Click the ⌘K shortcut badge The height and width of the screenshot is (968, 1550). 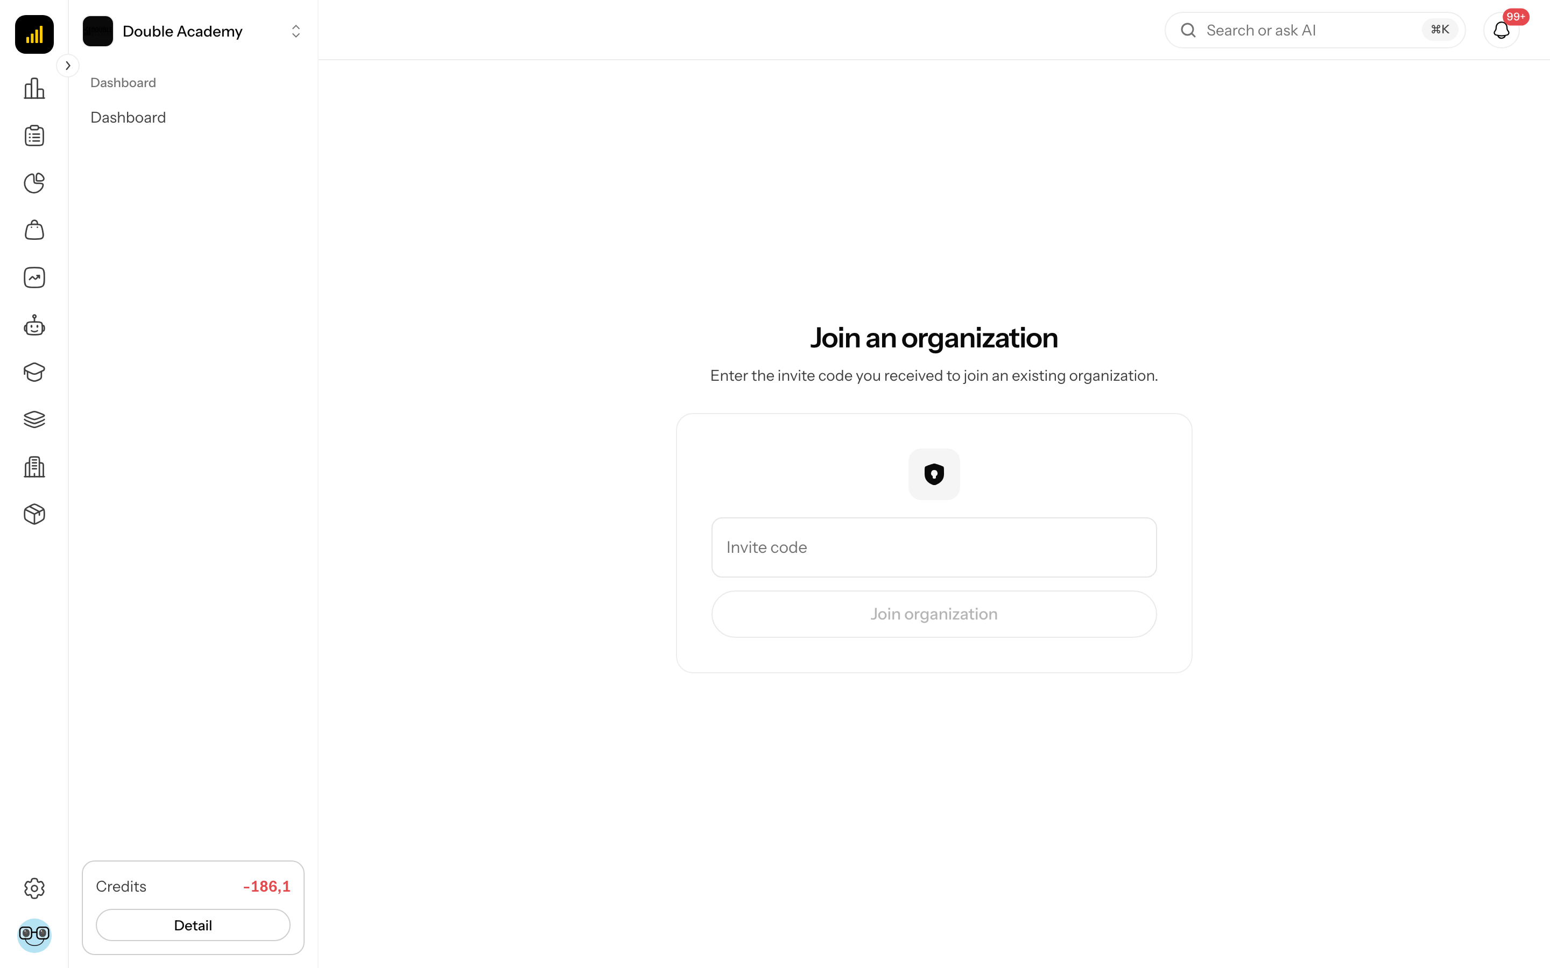(1440, 30)
